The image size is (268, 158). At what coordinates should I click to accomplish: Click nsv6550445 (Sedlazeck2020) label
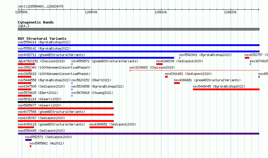(42, 131)
